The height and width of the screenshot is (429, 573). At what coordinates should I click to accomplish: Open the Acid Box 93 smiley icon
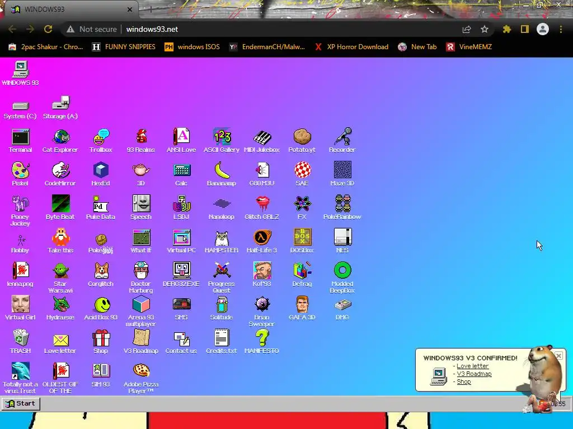101,308
